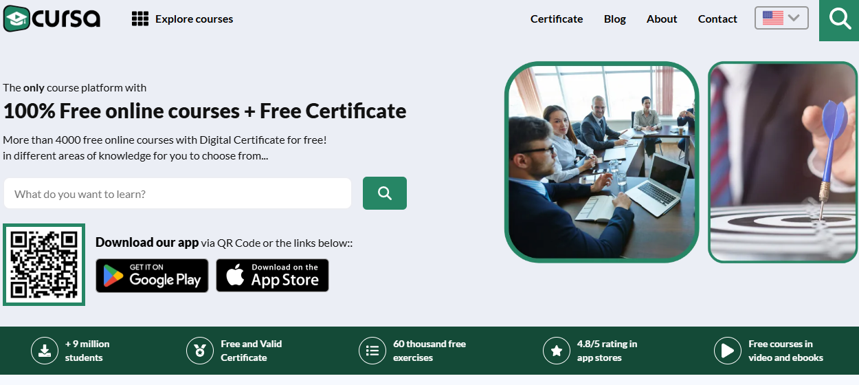Open the About page
Screen dimensions: 859x385
(662, 19)
